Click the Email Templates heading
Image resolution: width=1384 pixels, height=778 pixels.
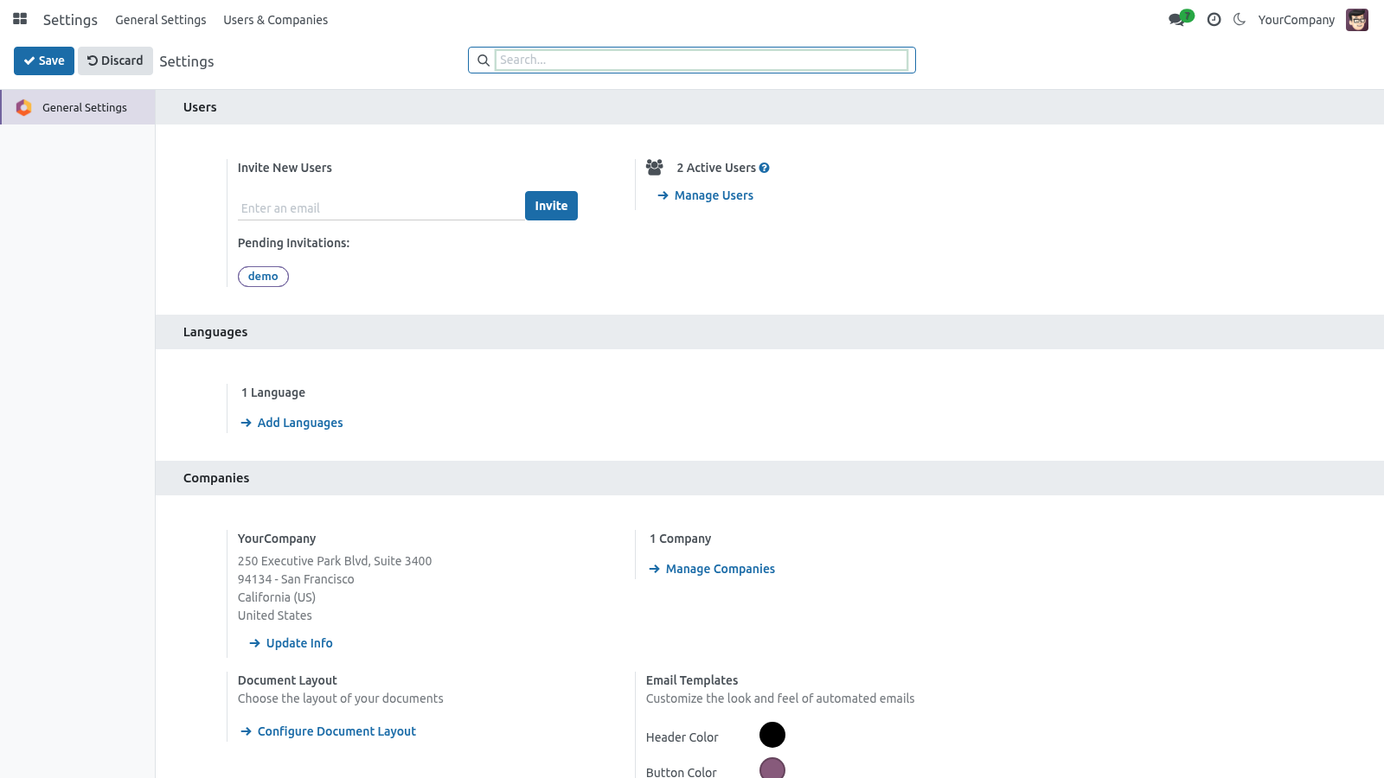pyautogui.click(x=692, y=680)
